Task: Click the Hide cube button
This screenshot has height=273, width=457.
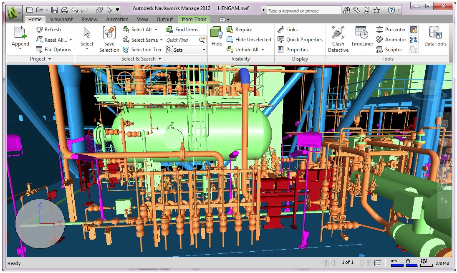Action: (217, 36)
